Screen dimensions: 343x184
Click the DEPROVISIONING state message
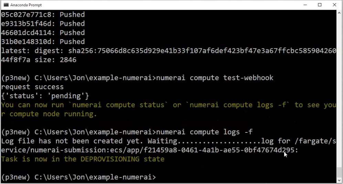(x=83, y=159)
